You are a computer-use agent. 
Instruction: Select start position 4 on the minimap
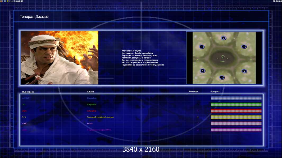[x=202, y=47]
